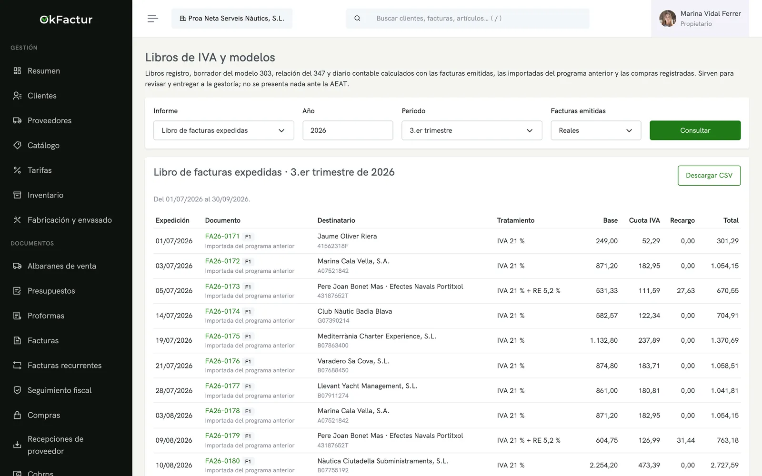
Task: Select the Presupuestos document icon
Action: (x=17, y=291)
